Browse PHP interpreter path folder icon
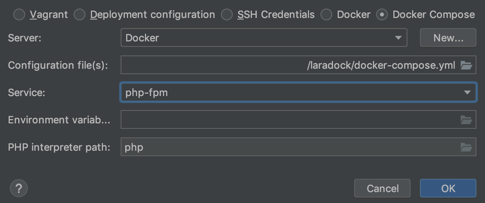The height and width of the screenshot is (203, 485). (466, 147)
